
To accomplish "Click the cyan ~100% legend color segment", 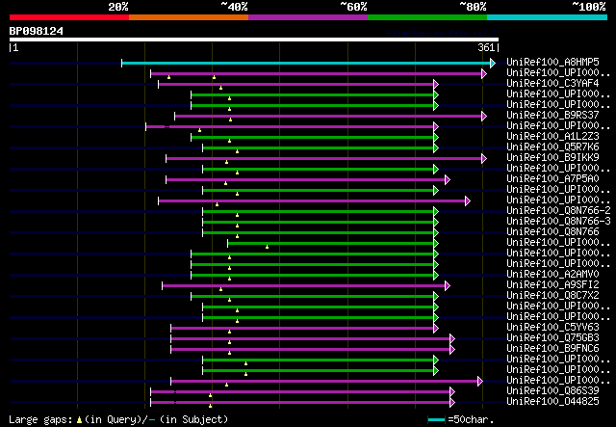I will click(547, 17).
